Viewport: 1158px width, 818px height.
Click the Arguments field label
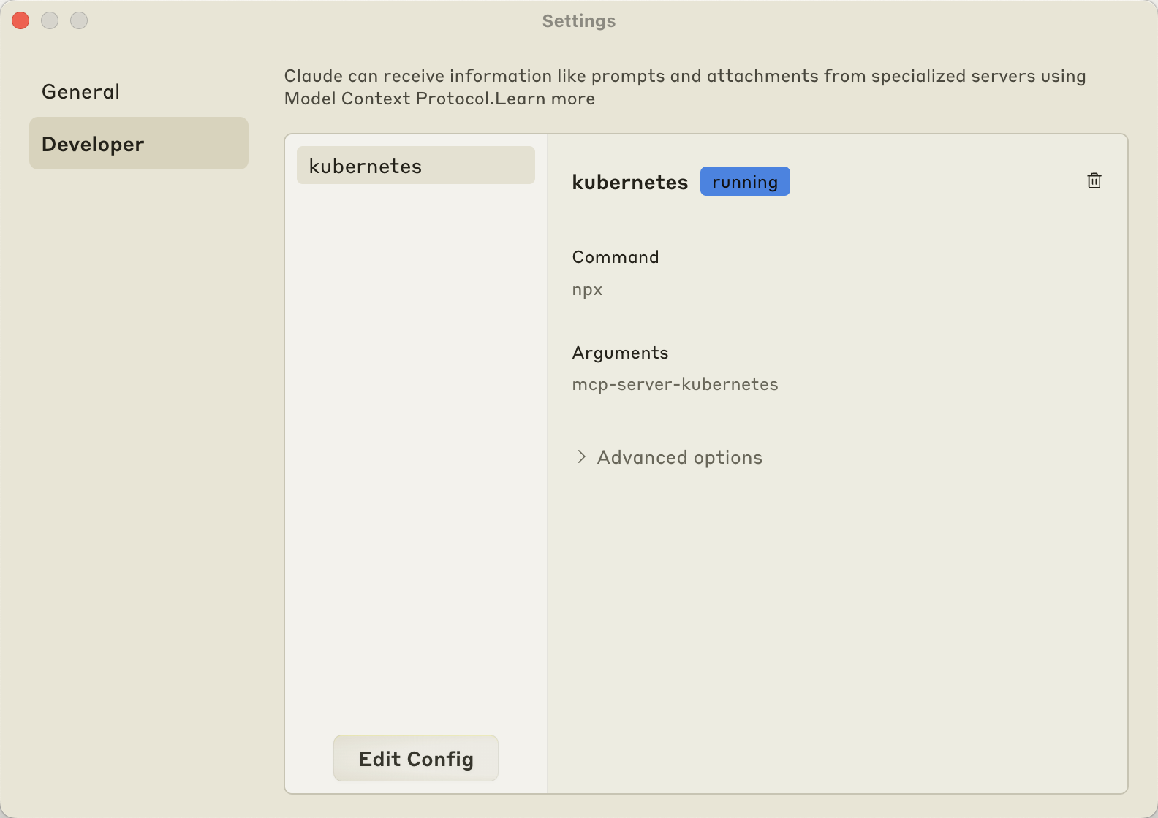(x=620, y=353)
